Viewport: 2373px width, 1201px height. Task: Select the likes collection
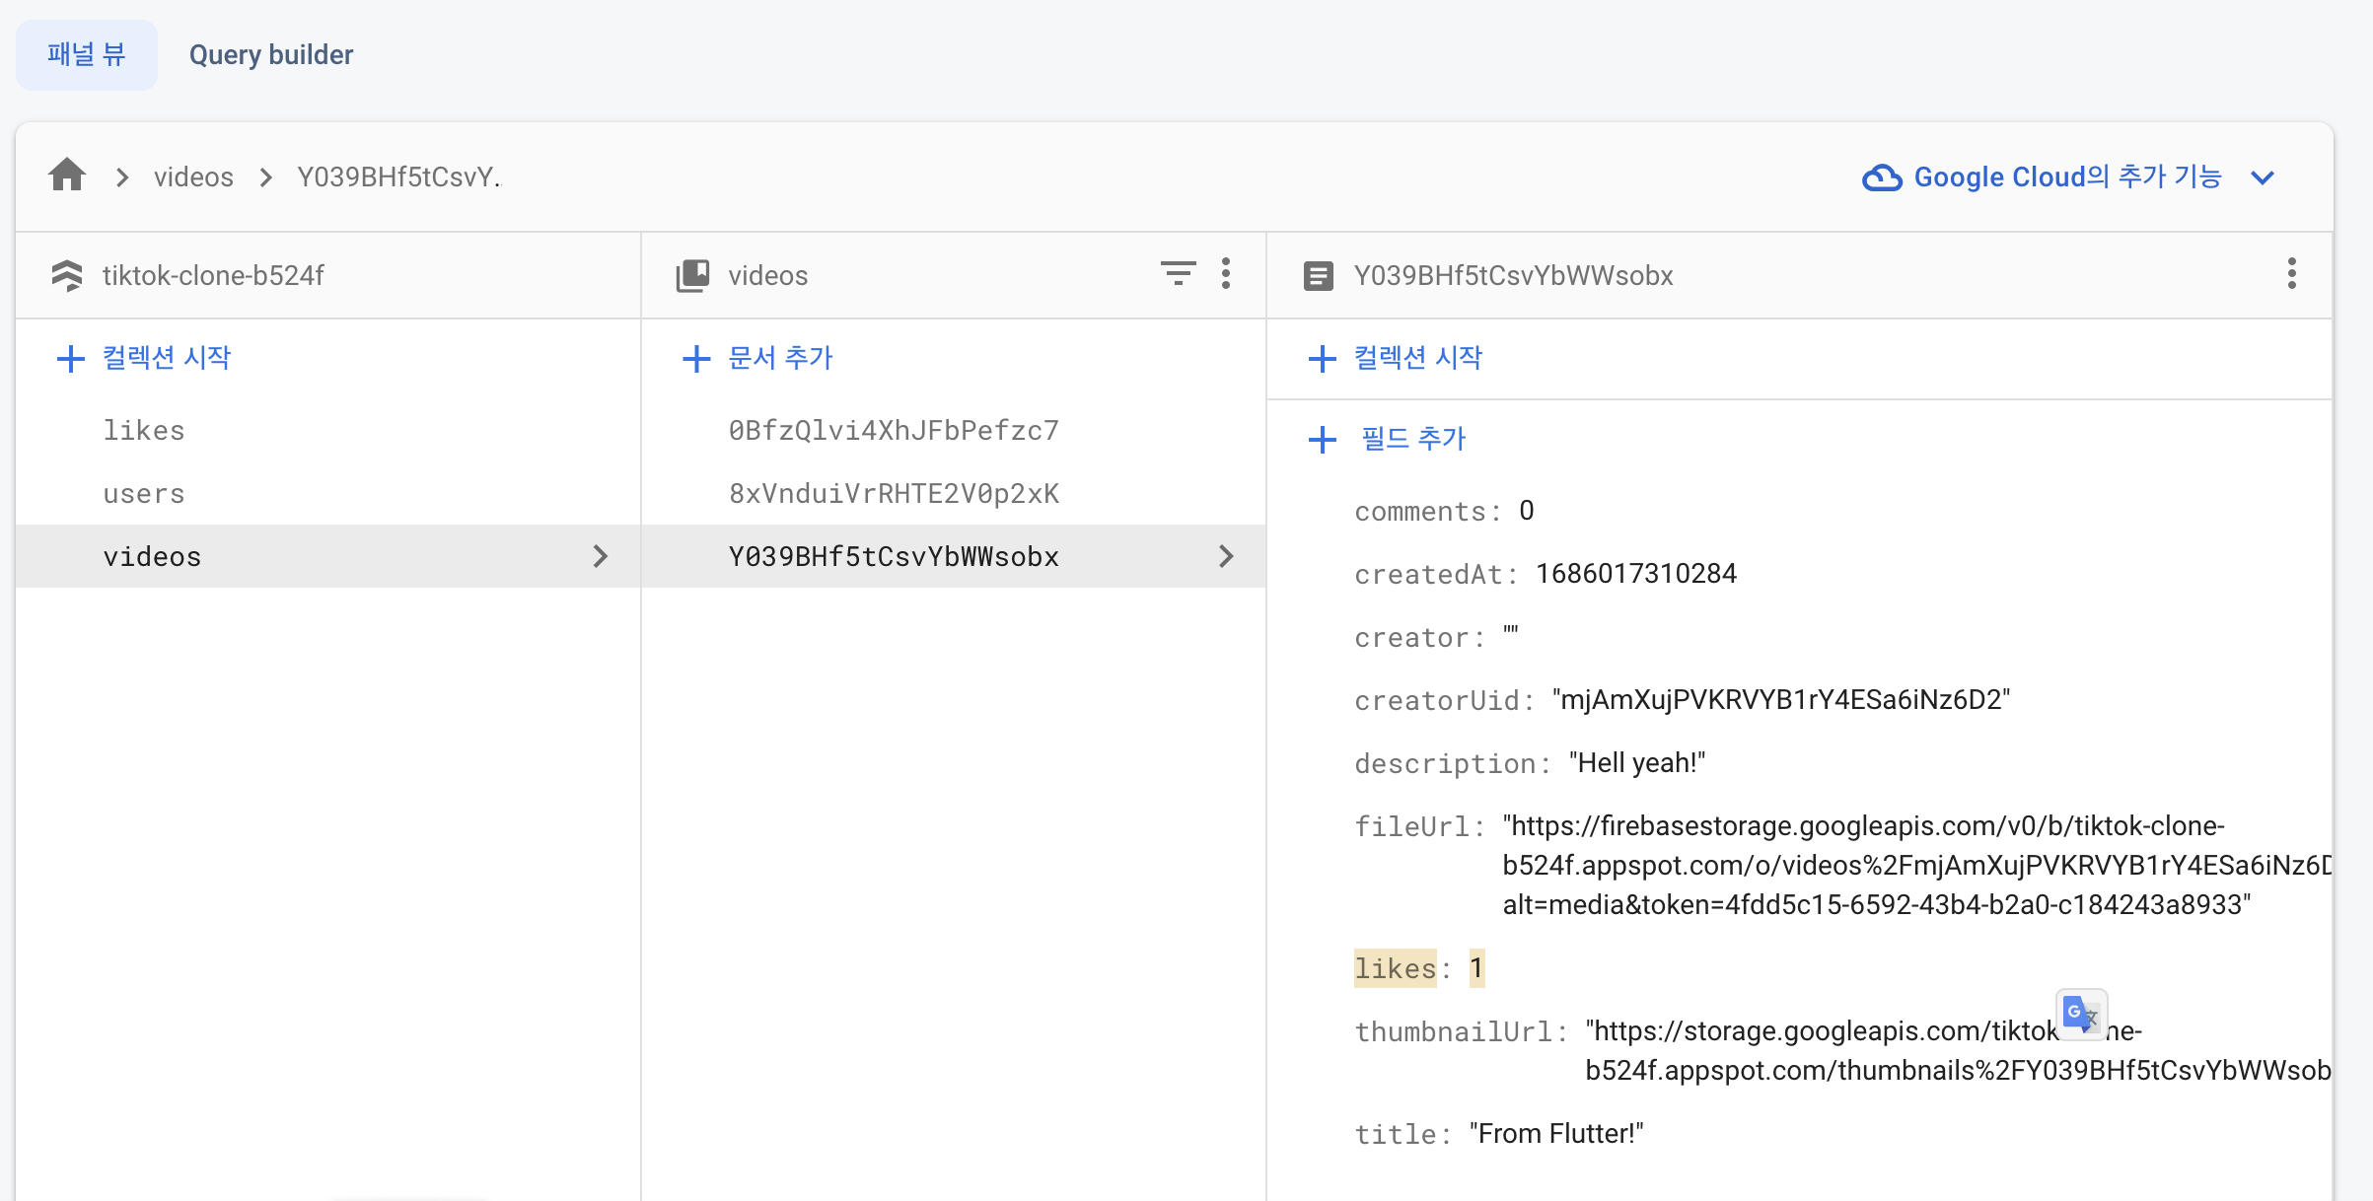click(x=144, y=431)
